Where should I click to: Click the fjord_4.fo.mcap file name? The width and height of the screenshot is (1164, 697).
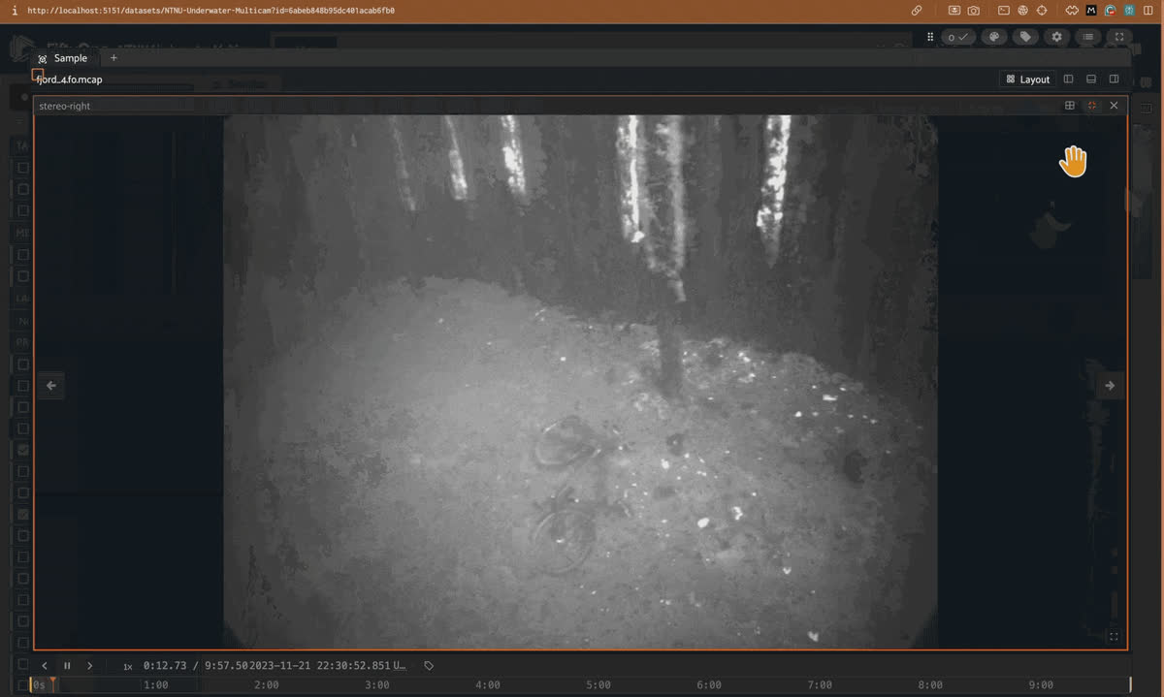point(70,79)
